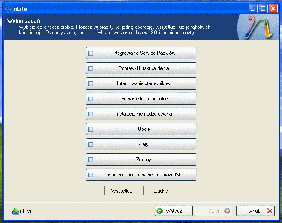
Task: Enable Tworzenie boot-owalnego obrazu ISO
Action: tap(141, 175)
